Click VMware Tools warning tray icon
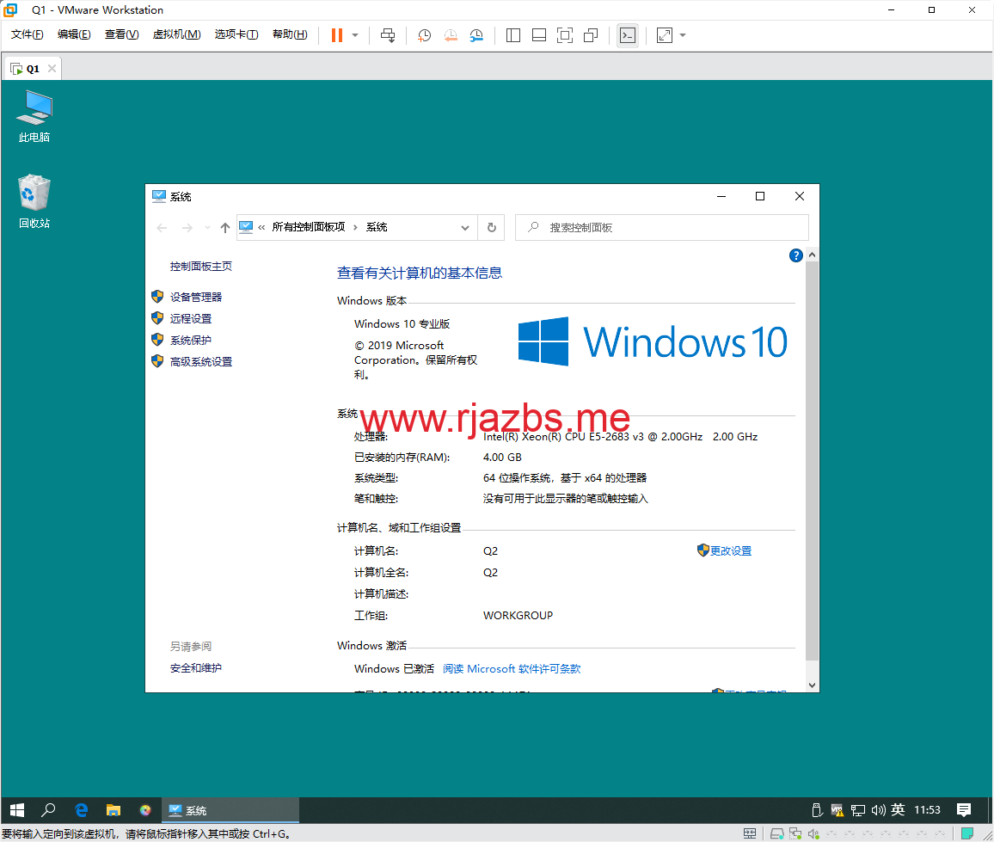 [837, 809]
